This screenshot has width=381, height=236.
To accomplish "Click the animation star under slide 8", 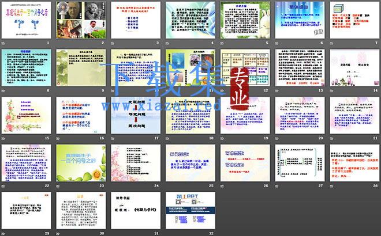I will 3,90.
